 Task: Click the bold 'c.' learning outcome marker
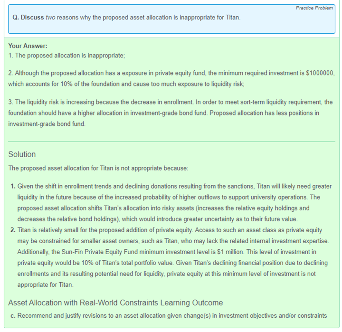[x=13, y=315]
